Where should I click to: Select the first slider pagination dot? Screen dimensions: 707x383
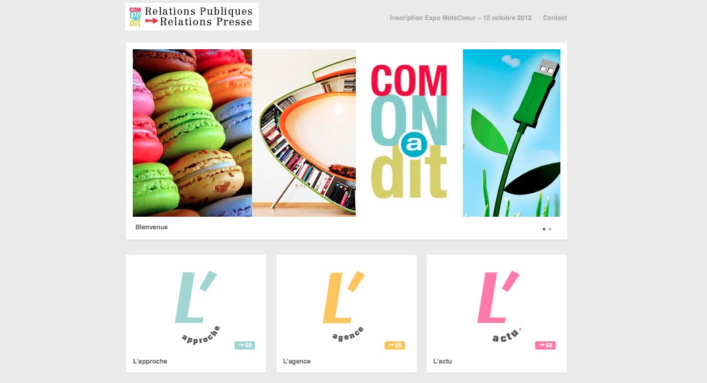(x=544, y=229)
